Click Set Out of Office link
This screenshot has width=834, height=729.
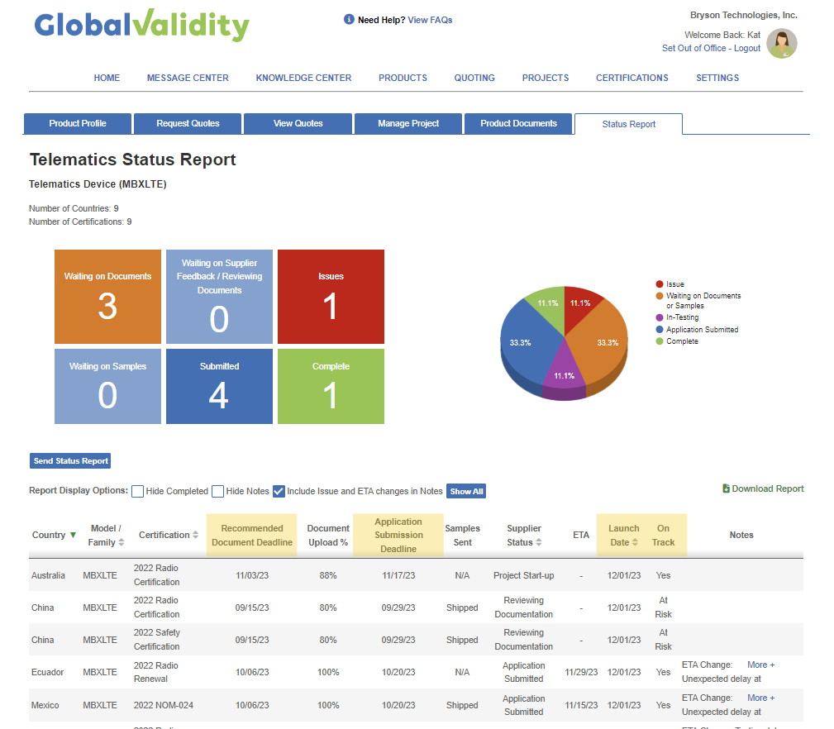coord(693,48)
